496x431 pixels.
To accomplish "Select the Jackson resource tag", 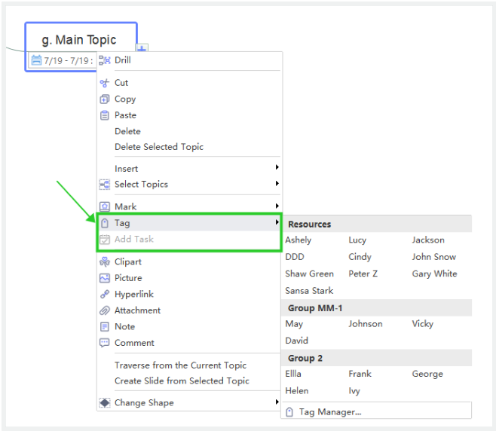I will (x=428, y=240).
